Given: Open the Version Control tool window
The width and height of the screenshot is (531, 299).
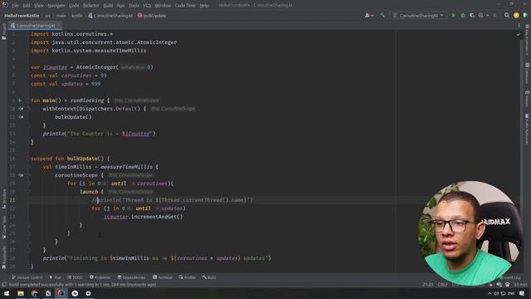Looking at the screenshot, I should [27, 277].
